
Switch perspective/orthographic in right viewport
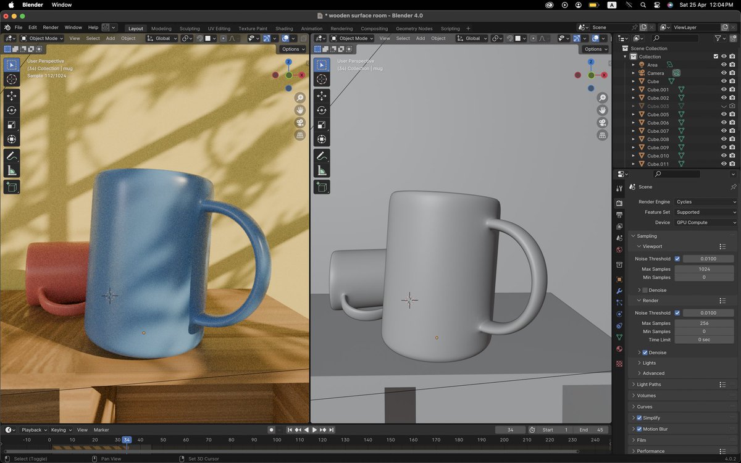pos(602,135)
